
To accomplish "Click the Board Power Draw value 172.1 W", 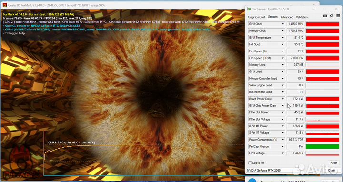I will pyautogui.click(x=295, y=99).
